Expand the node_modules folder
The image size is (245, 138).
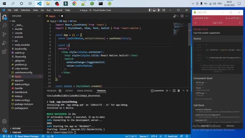click(x=22, y=45)
